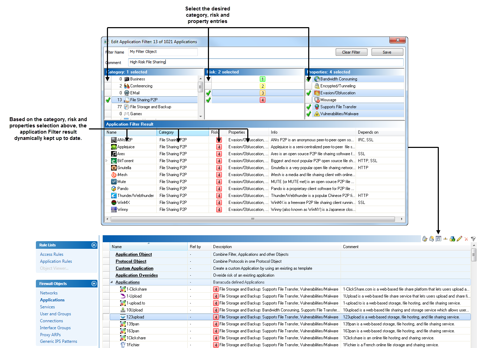Uncheck the risk level 3 checkbox
This screenshot has width=482, height=348.
(x=208, y=93)
